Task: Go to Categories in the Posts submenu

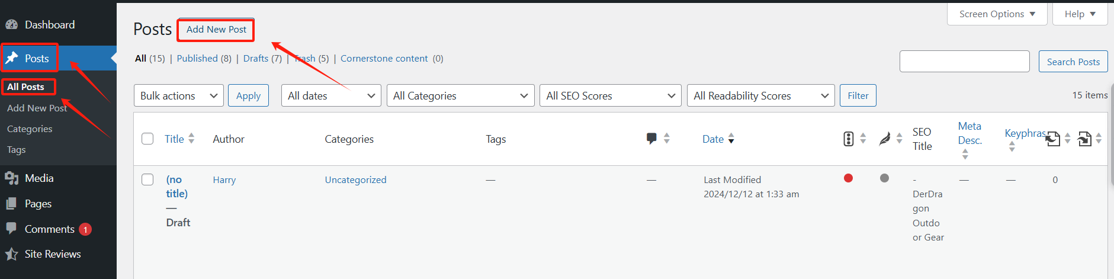Action: [x=30, y=129]
